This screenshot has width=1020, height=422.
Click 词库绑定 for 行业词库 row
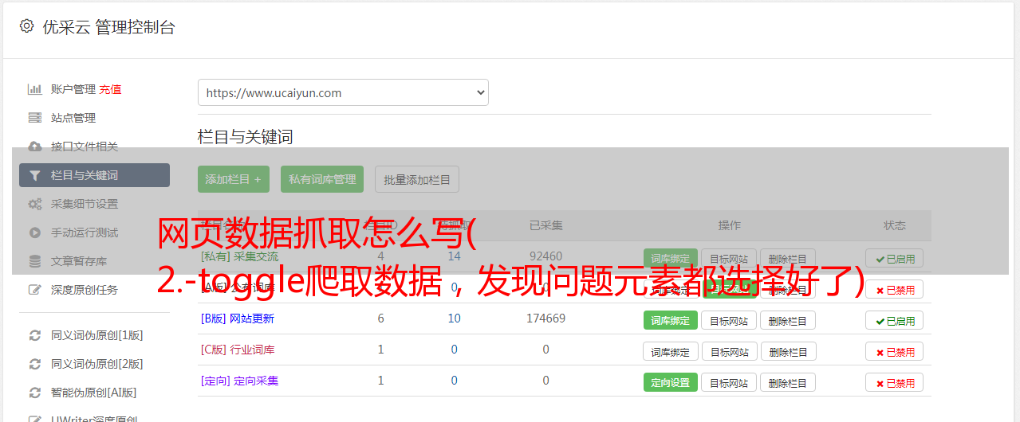[x=670, y=351]
